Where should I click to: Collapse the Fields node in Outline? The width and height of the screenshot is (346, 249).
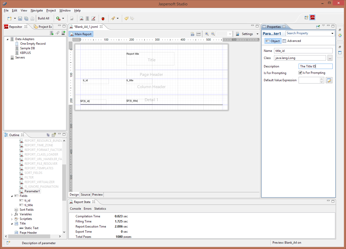tap(12, 196)
